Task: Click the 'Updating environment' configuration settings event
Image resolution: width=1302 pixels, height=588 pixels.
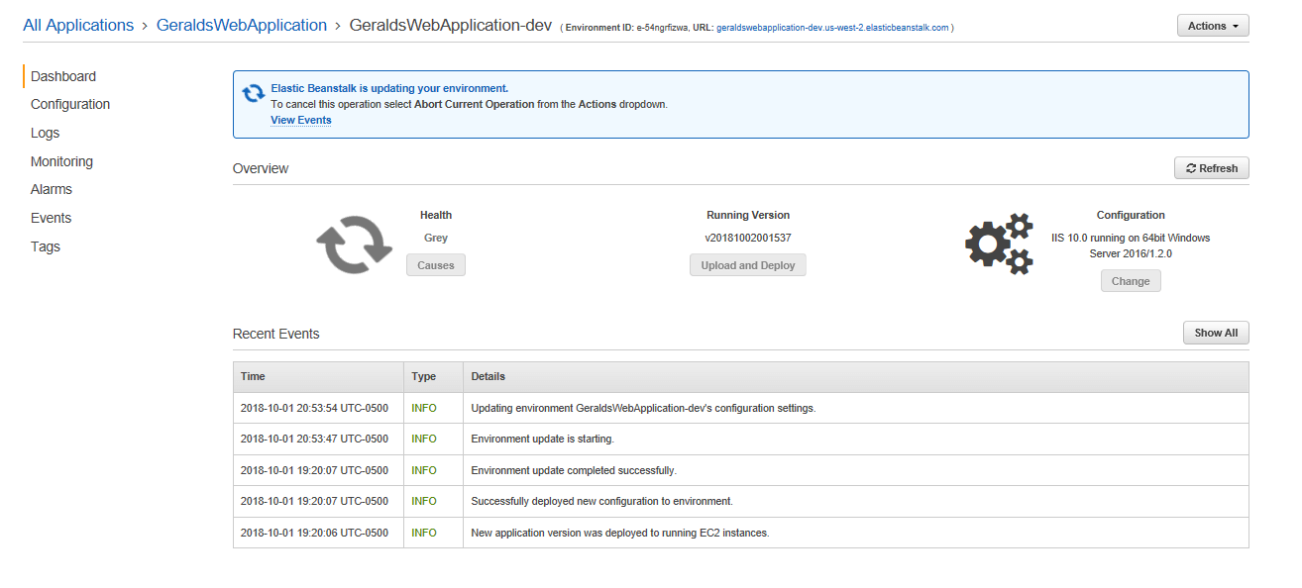Action: tap(644, 408)
